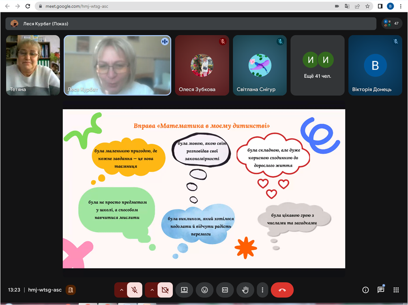Toggle closed captions on

(x=225, y=290)
